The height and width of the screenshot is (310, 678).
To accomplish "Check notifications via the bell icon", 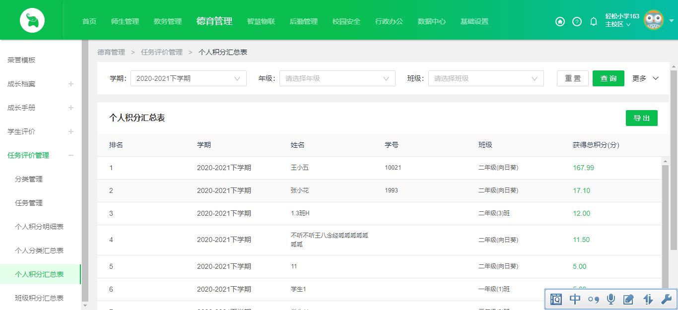I will pos(593,22).
